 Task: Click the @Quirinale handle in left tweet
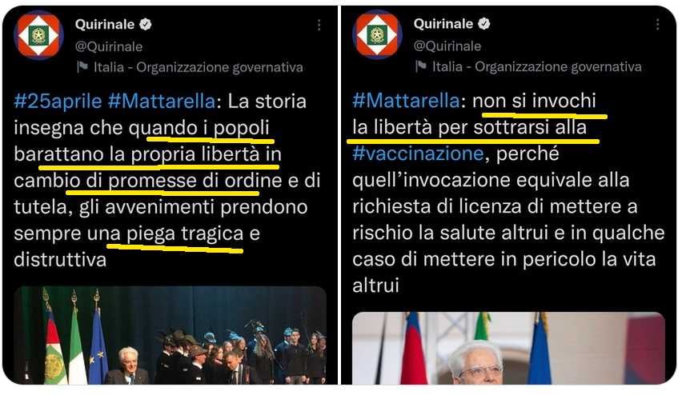click(x=109, y=46)
